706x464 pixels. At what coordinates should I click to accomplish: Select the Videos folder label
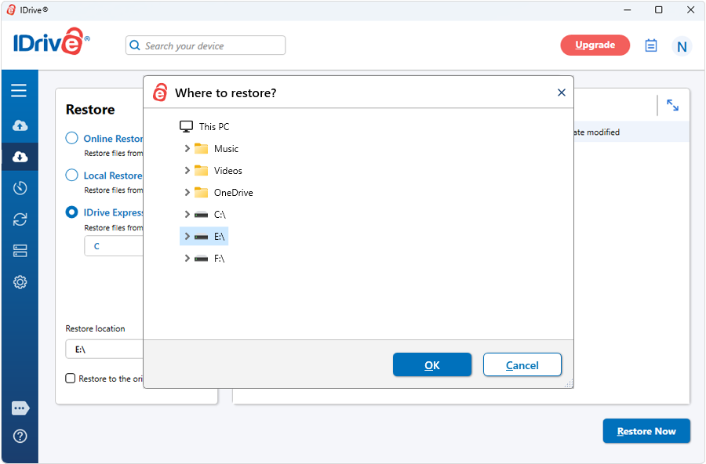point(227,171)
